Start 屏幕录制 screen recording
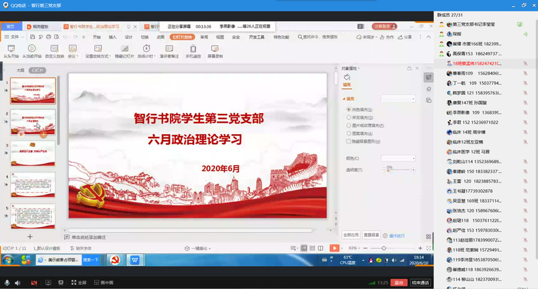Viewport: 538px width, 289px height. (216, 49)
